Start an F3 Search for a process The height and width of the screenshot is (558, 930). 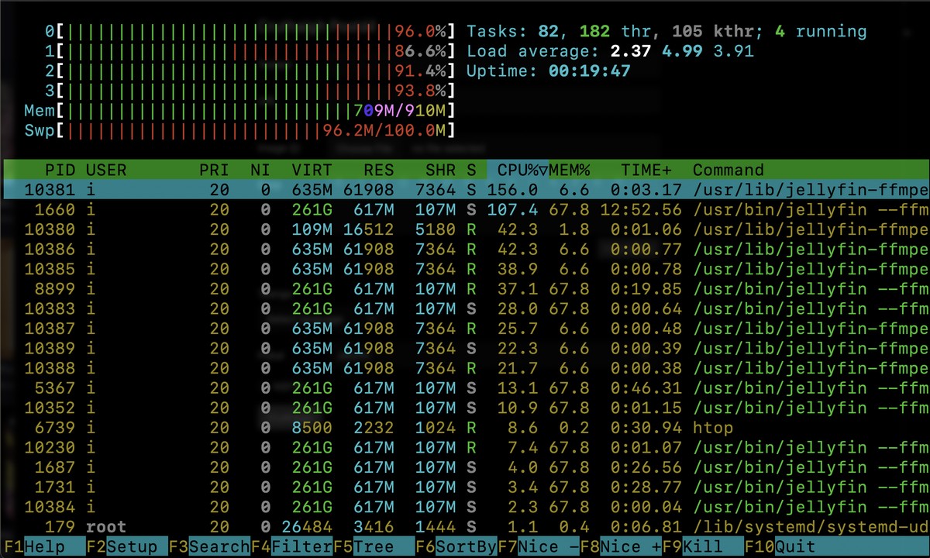[209, 547]
